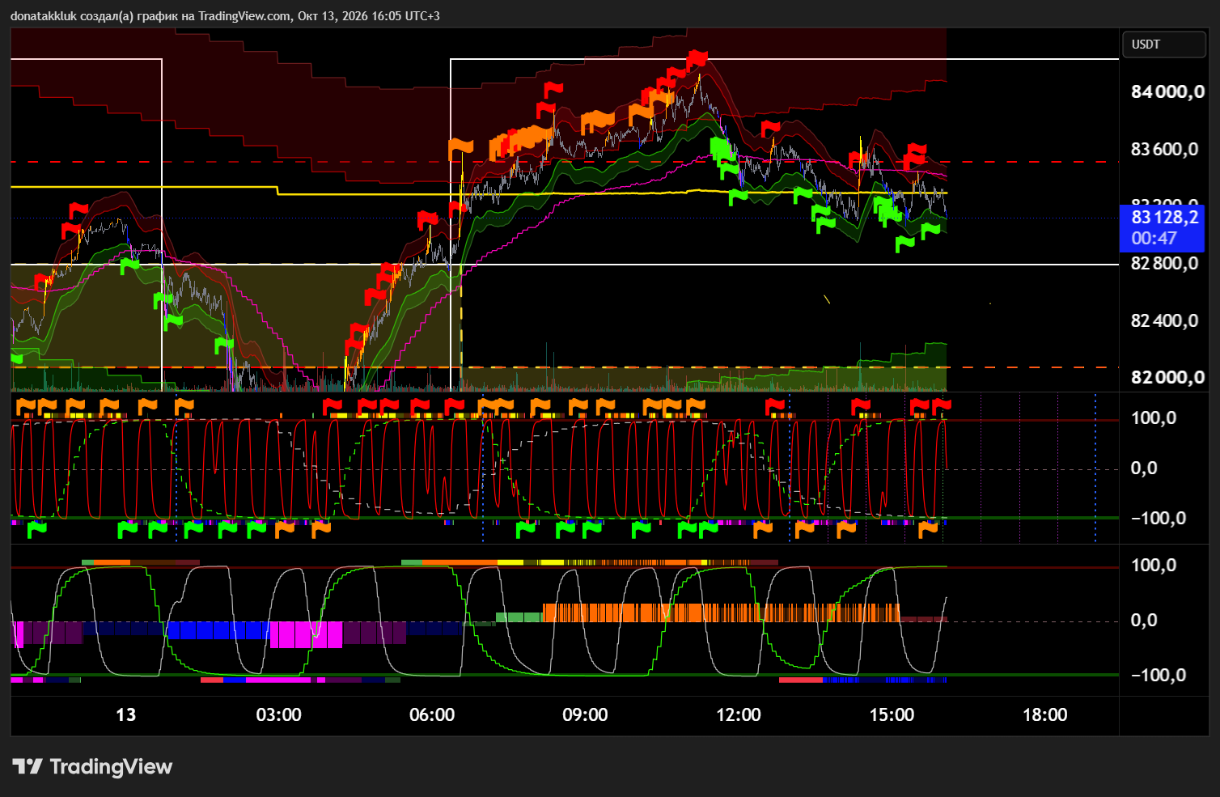This screenshot has width=1220, height=797.
Task: Click the 03:00 time axis label
Action: click(x=279, y=715)
